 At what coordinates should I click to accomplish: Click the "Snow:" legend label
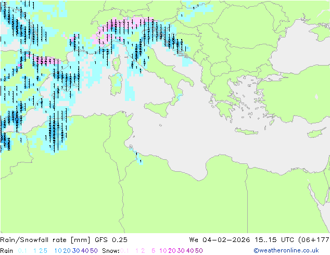111,251
